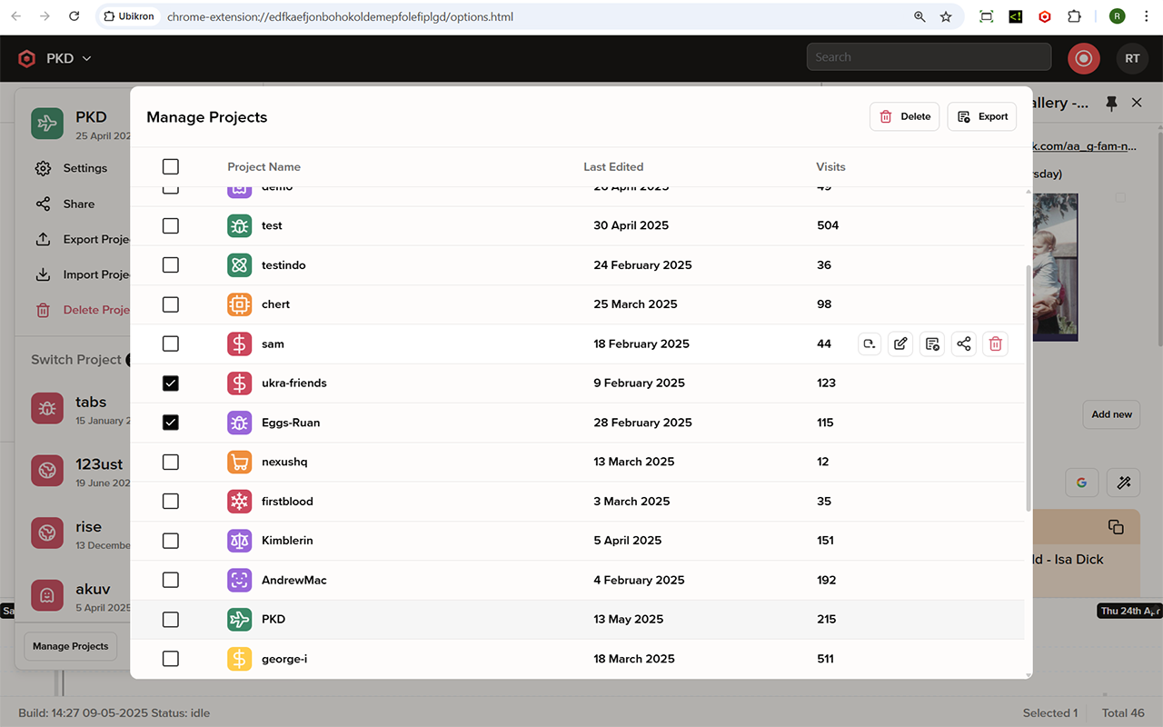Open Manage Projects from the sidebar
The width and height of the screenshot is (1163, 727).
[x=70, y=646]
